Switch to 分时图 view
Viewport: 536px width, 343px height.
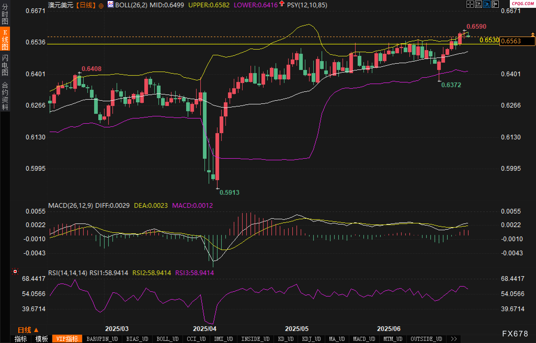click(5, 14)
